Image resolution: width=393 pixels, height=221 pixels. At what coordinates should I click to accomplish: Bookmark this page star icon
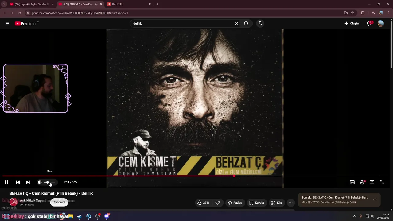(352, 13)
